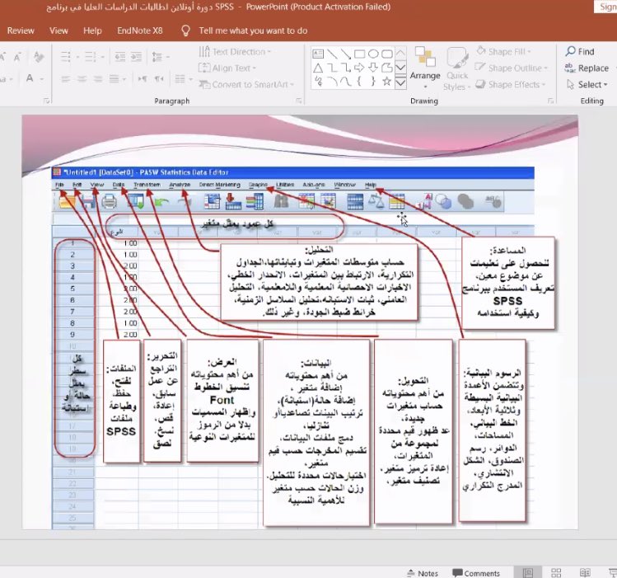Open the Help ribbon tab
Screen dimensions: 617x578
click(92, 31)
